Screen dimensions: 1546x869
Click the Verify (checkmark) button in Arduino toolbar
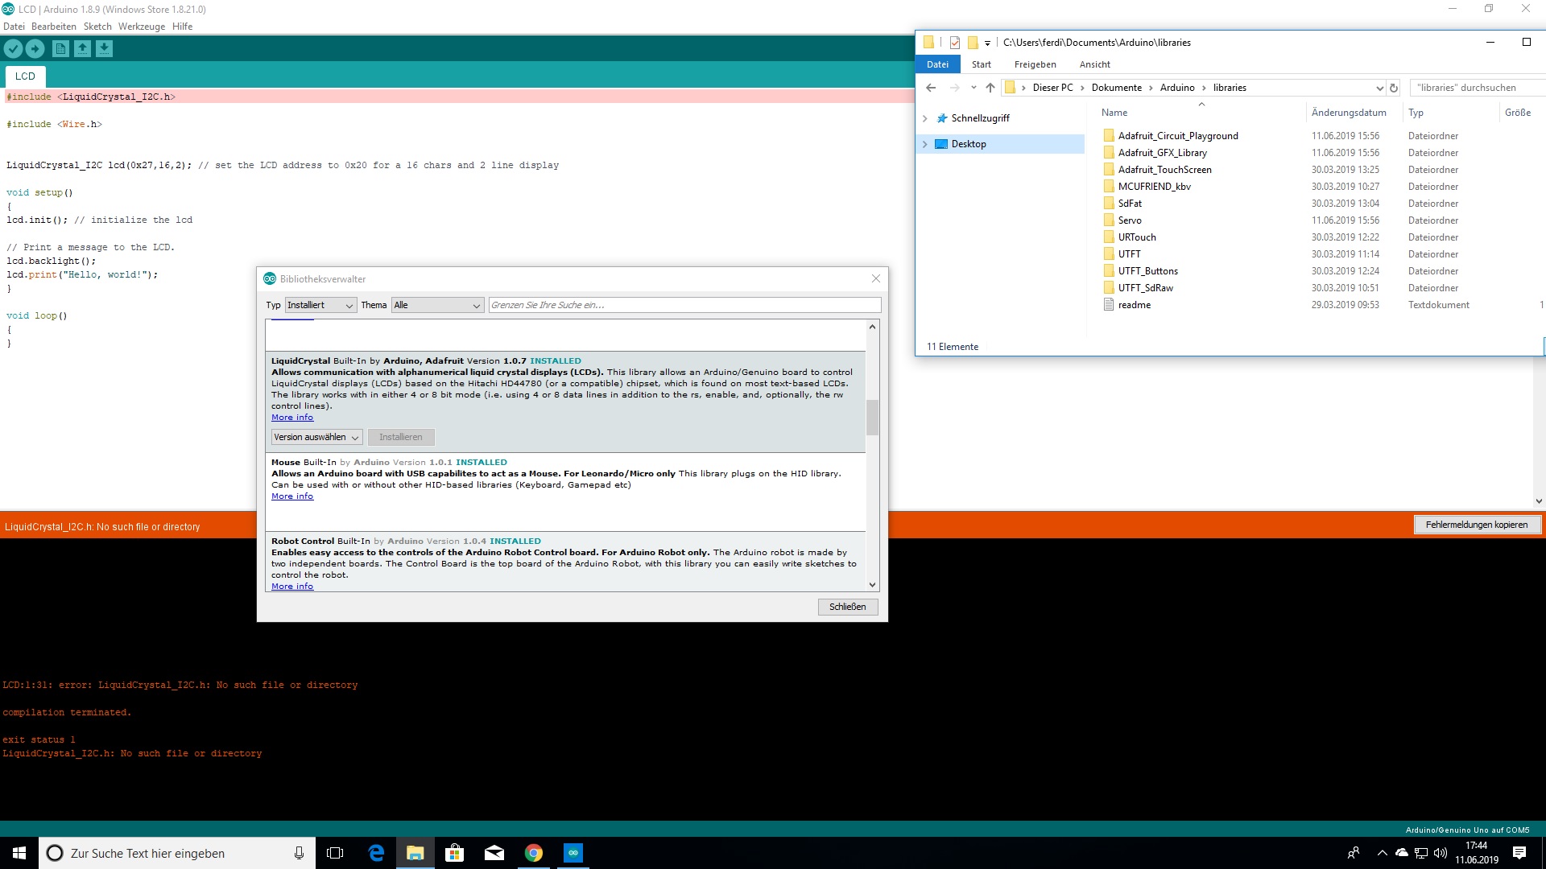pos(13,49)
